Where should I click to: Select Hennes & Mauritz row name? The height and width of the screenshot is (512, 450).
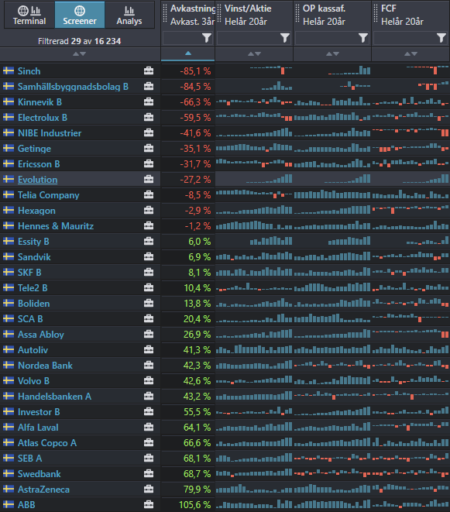pyautogui.click(x=56, y=226)
